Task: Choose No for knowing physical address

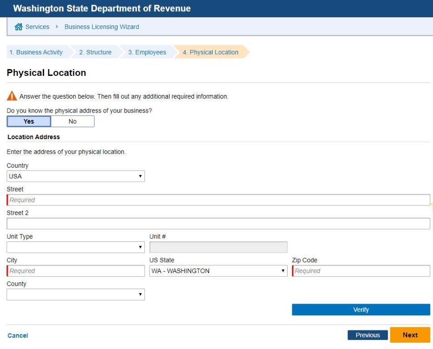Action: [x=72, y=121]
